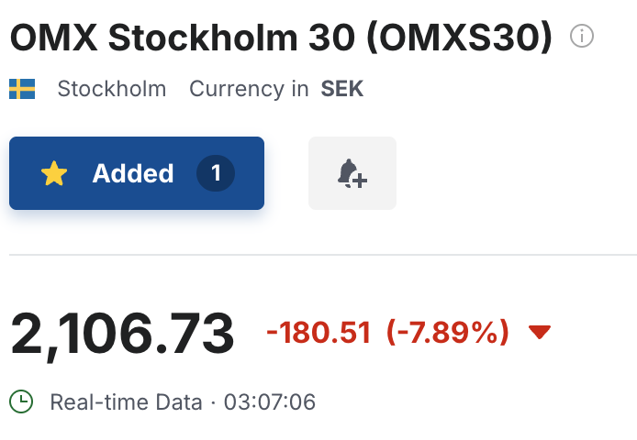Click the green clock icon
Viewport: 637px width, 440px height.
[x=21, y=401]
